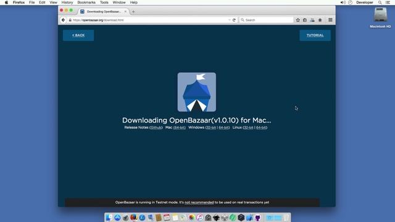Image resolution: width=395 pixels, height=222 pixels.
Task: Click the Mac 64-bit download link
Action: click(180, 128)
